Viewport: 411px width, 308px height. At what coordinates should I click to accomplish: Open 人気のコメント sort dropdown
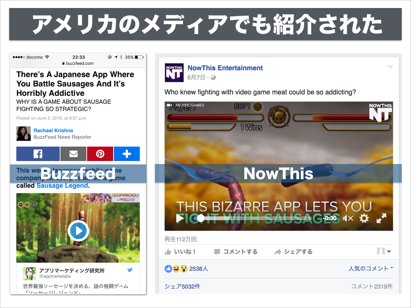370,268
